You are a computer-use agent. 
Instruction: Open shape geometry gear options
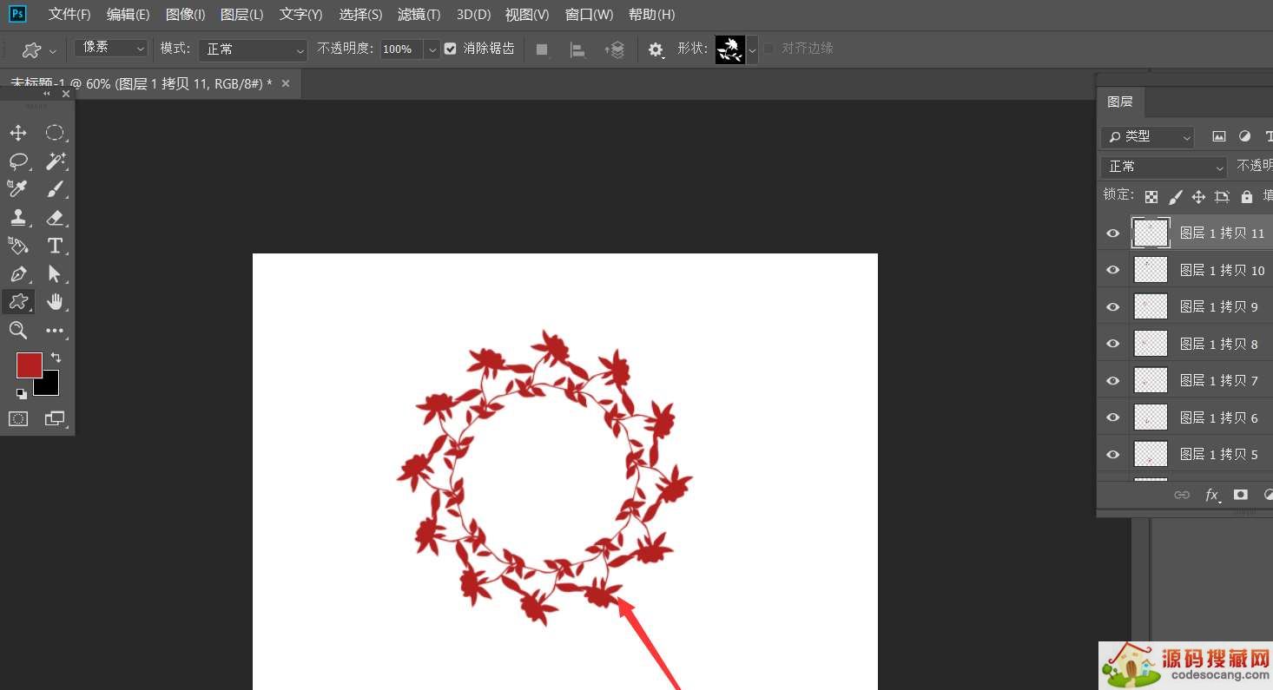[656, 50]
